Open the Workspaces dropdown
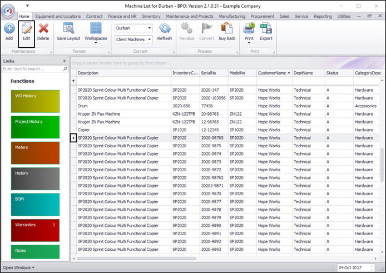Image resolution: width=386 pixels, height=273 pixels. click(96, 34)
